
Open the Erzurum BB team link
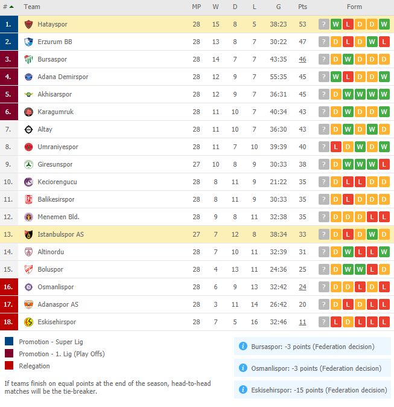tap(55, 42)
